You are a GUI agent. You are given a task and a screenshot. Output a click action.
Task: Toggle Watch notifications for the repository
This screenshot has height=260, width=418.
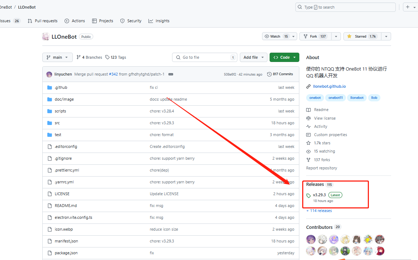pos(275,37)
